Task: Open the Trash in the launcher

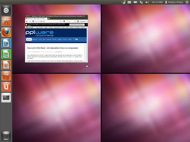Action: coord(6,136)
